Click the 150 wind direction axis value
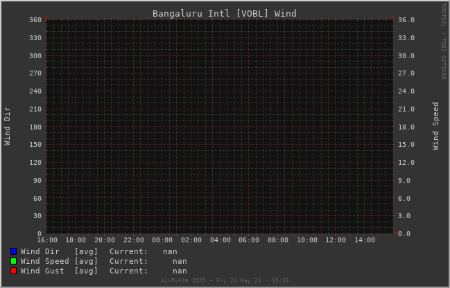 (35, 145)
